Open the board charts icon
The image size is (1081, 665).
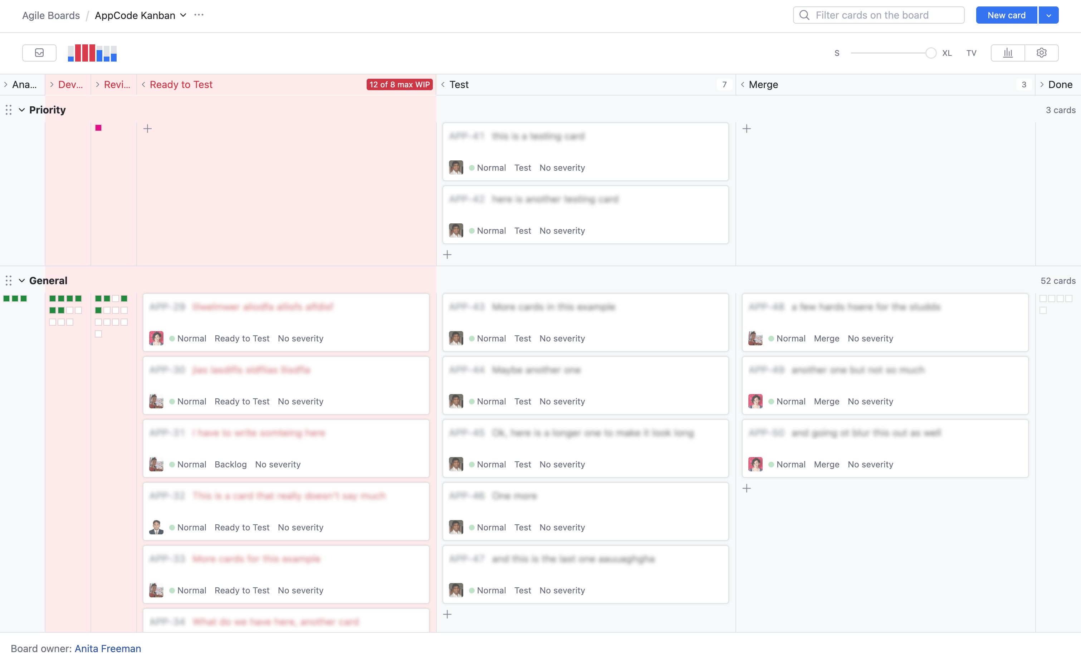coord(1008,53)
